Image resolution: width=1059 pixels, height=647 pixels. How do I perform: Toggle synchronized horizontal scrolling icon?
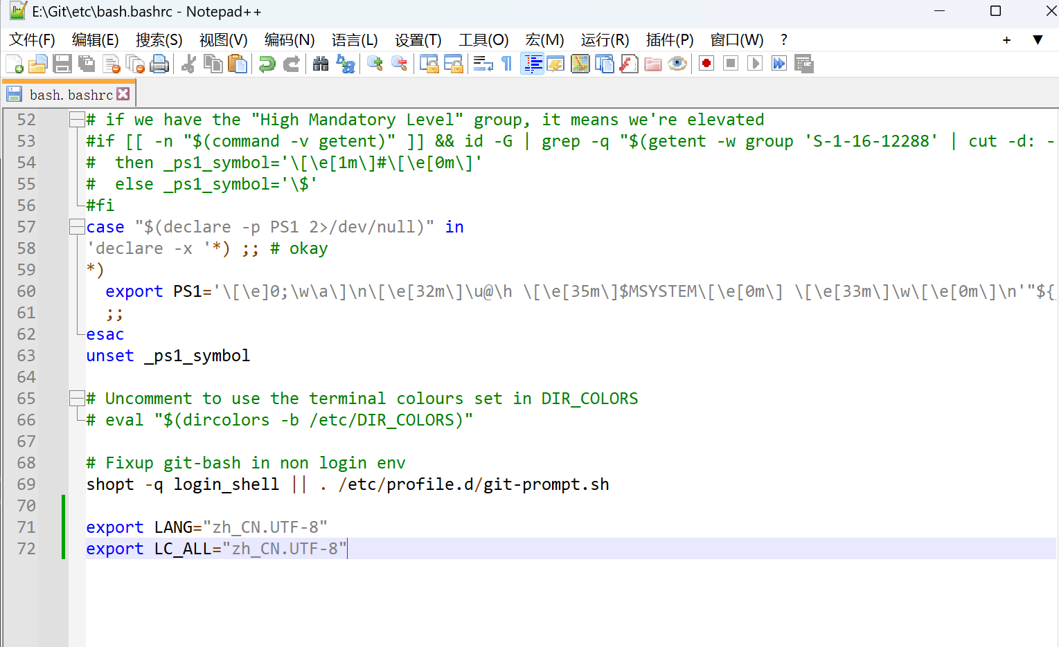[453, 64]
